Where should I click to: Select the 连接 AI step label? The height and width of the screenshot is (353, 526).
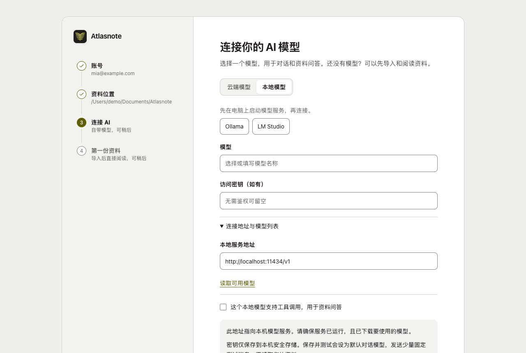click(101, 122)
